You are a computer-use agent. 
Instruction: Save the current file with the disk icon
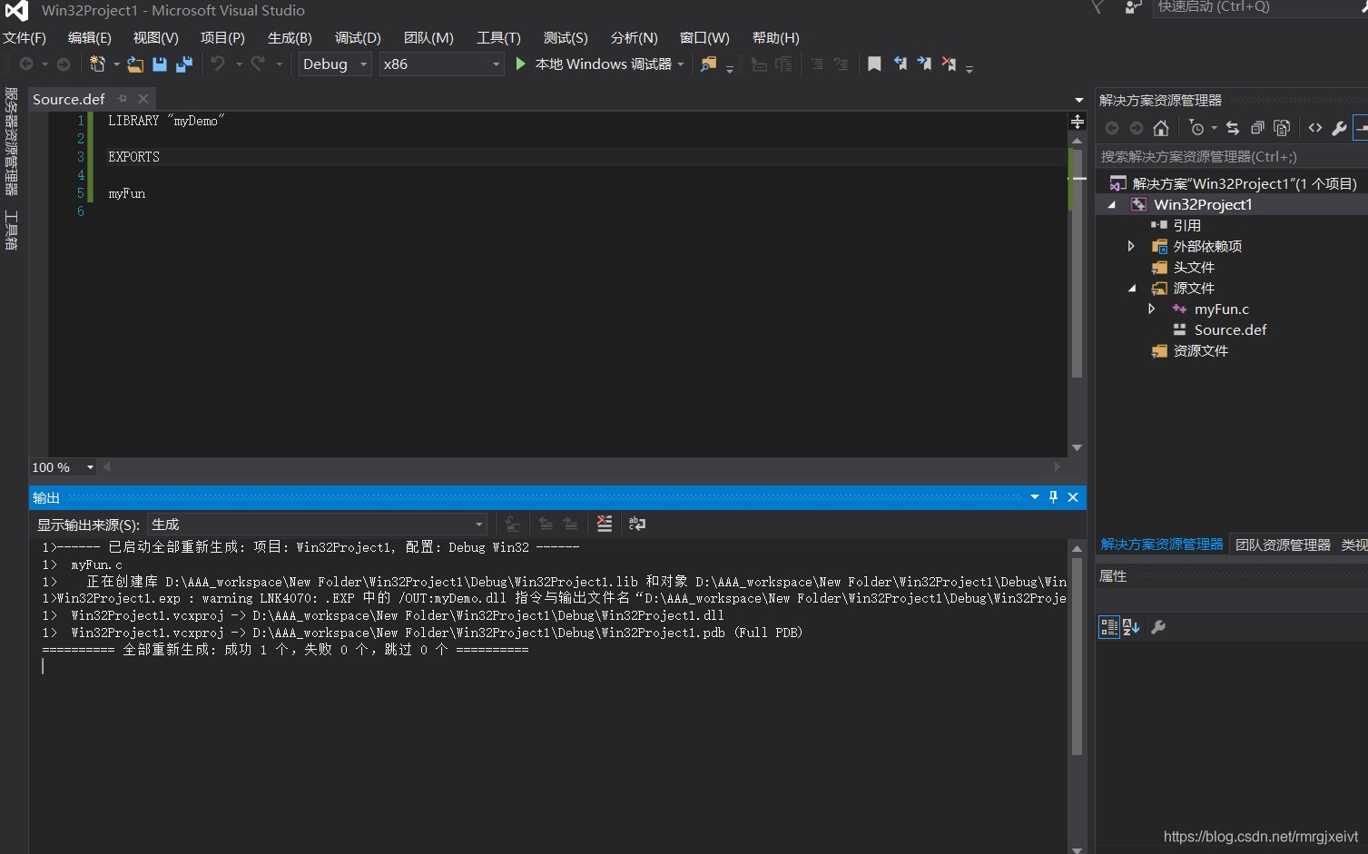coord(160,64)
